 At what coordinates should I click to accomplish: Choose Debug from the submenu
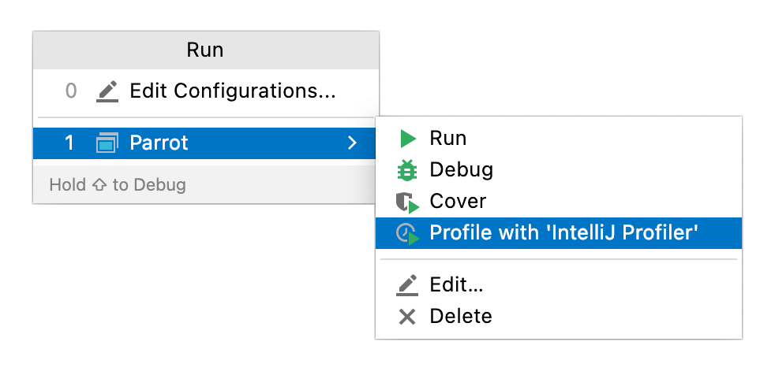559,170
